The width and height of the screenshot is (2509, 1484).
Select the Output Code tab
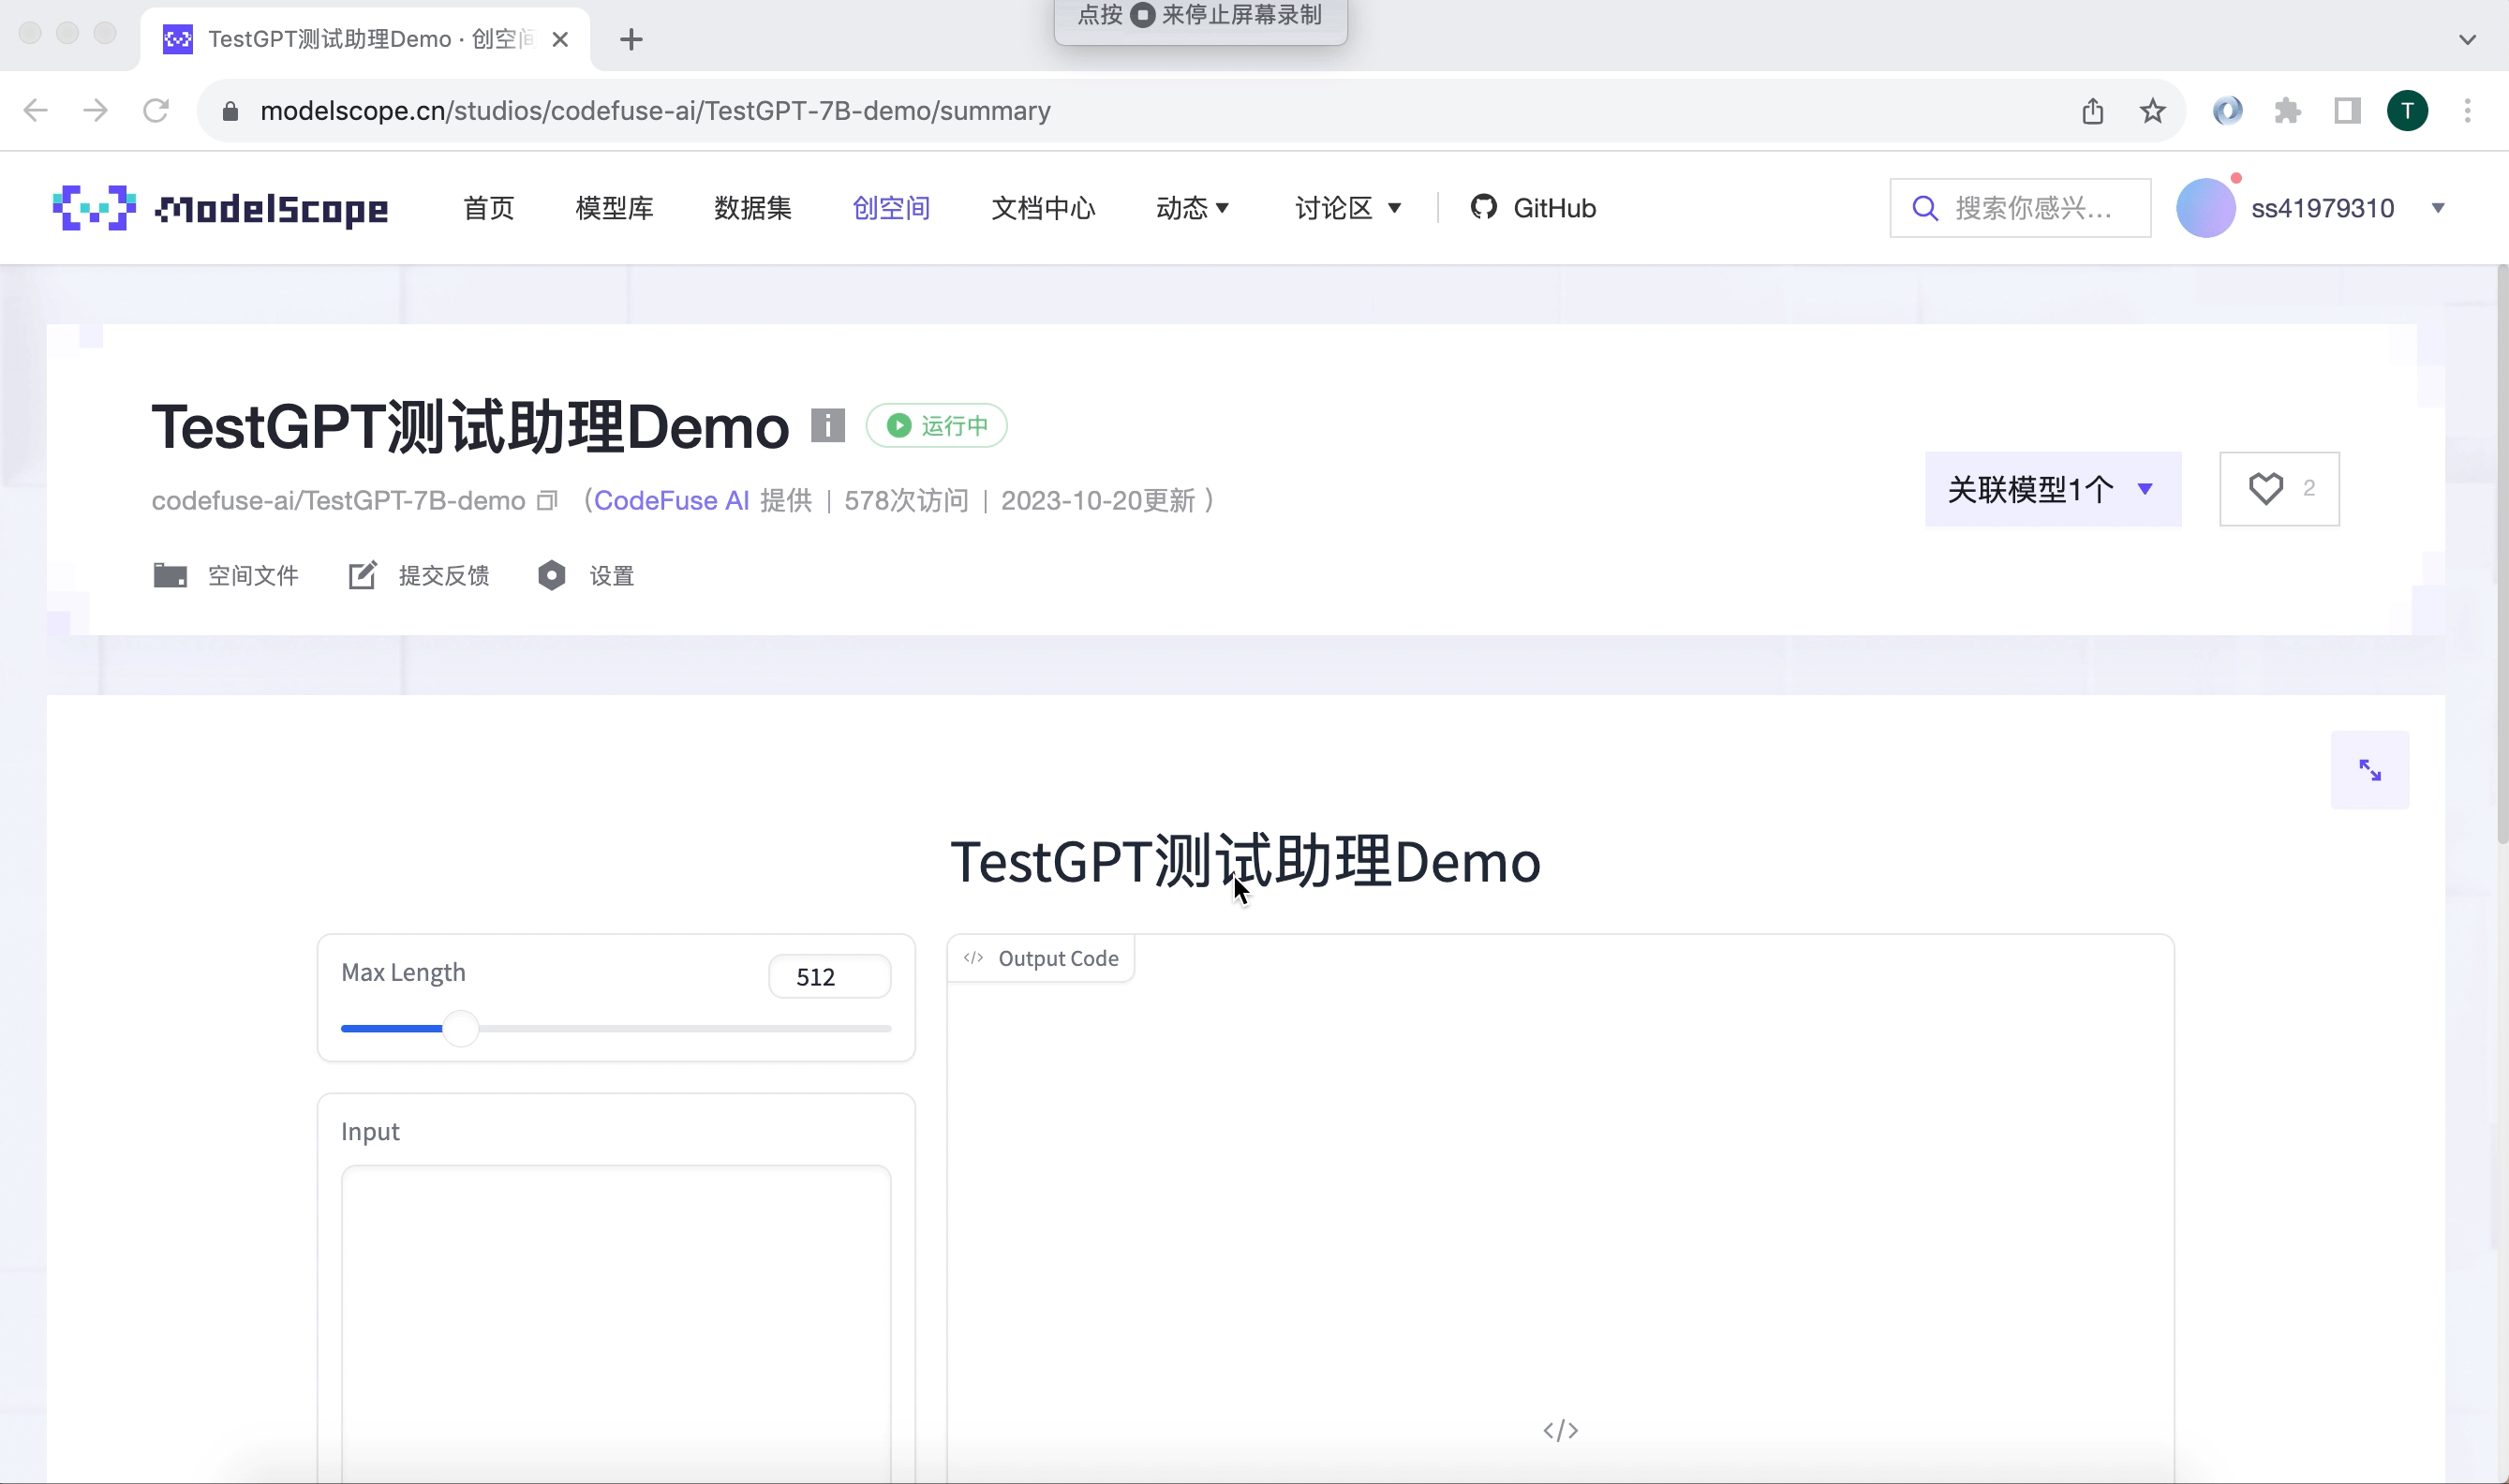1040,958
